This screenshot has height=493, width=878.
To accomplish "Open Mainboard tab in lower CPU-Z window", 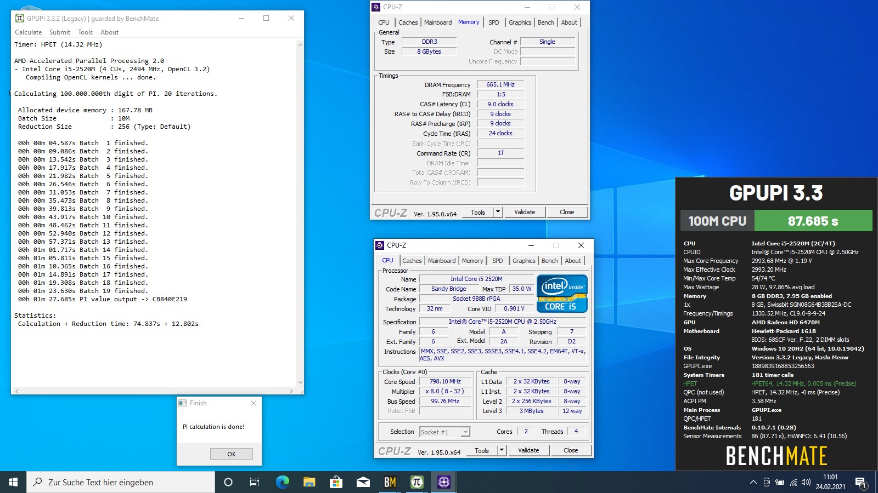I will 442,261.
